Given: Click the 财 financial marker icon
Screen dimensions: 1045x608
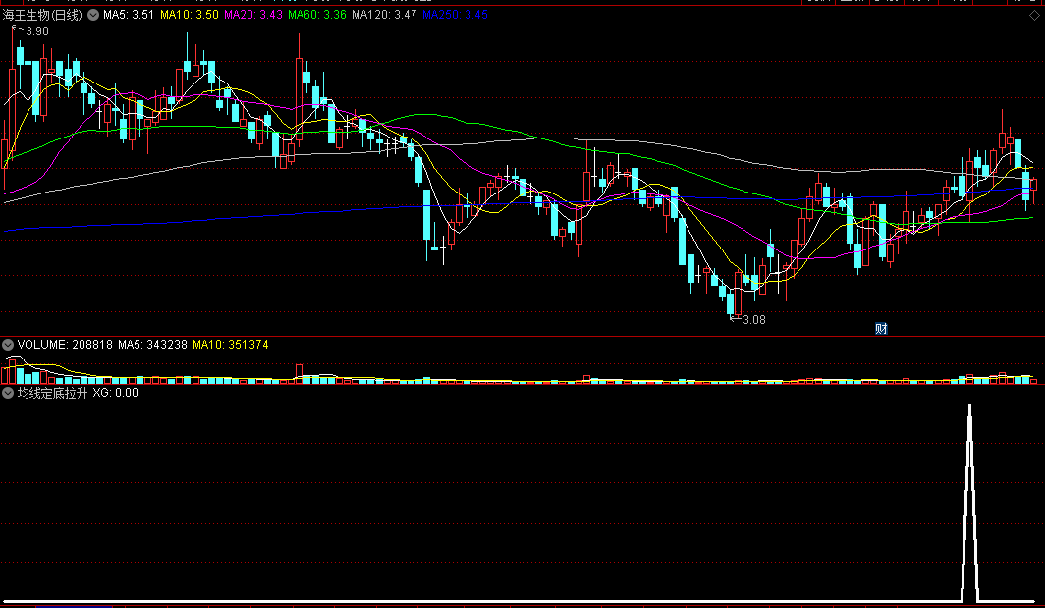Looking at the screenshot, I should click(881, 328).
